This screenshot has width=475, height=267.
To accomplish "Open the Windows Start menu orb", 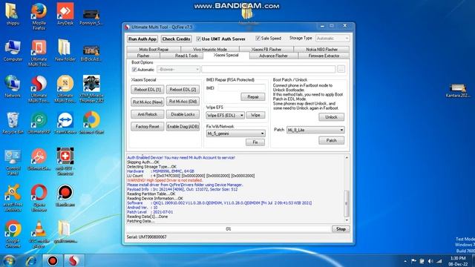I will [x=9, y=260].
